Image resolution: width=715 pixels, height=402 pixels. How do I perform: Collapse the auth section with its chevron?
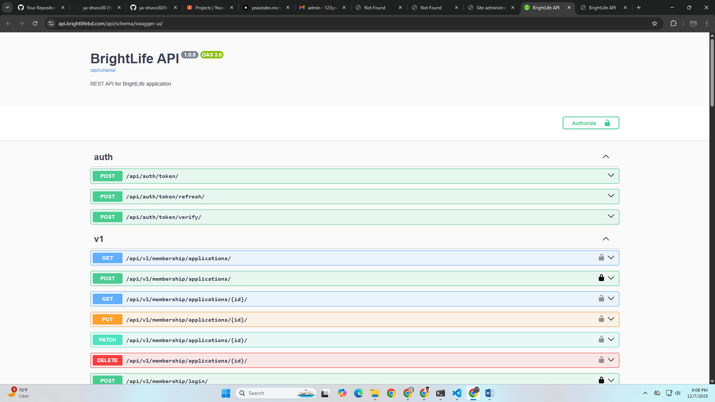click(606, 157)
